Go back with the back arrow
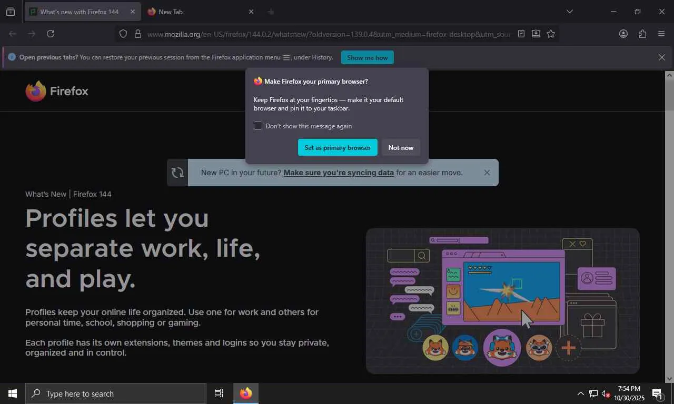The width and height of the screenshot is (674, 404). [x=13, y=34]
